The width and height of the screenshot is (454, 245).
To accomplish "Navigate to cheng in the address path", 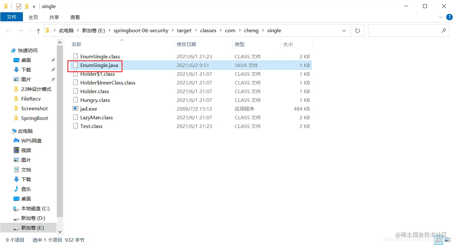I will [x=251, y=31].
